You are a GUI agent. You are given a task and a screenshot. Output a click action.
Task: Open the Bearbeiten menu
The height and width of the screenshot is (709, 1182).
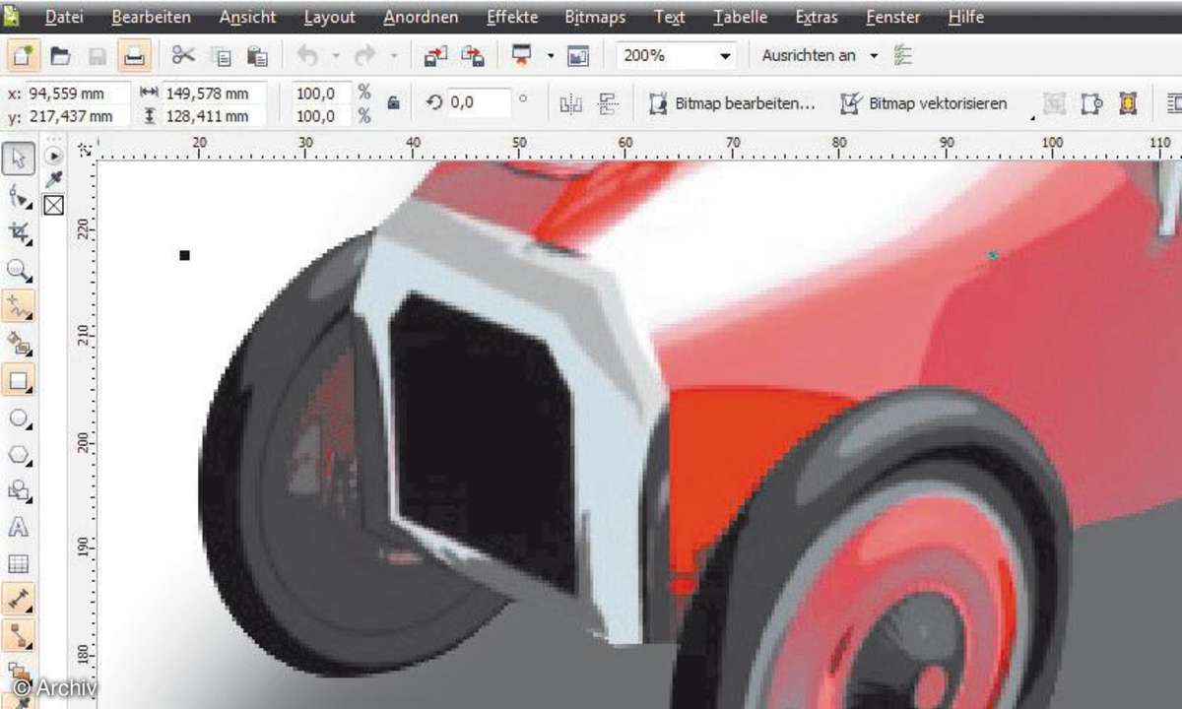coord(151,18)
